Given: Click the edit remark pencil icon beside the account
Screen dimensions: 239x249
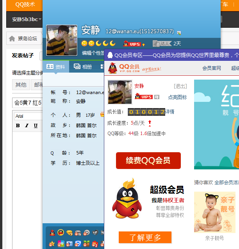Looking at the screenshot, I should 179,33.
